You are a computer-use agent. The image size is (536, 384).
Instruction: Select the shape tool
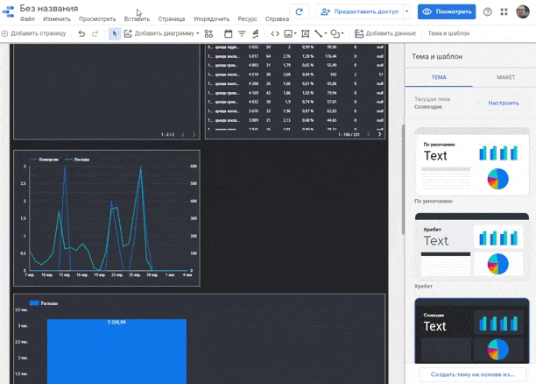[335, 33]
